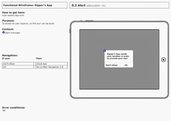The height and width of the screenshot is (121, 171).
Task: Click the '0.3 Alert' header title
Action: tap(79, 5)
